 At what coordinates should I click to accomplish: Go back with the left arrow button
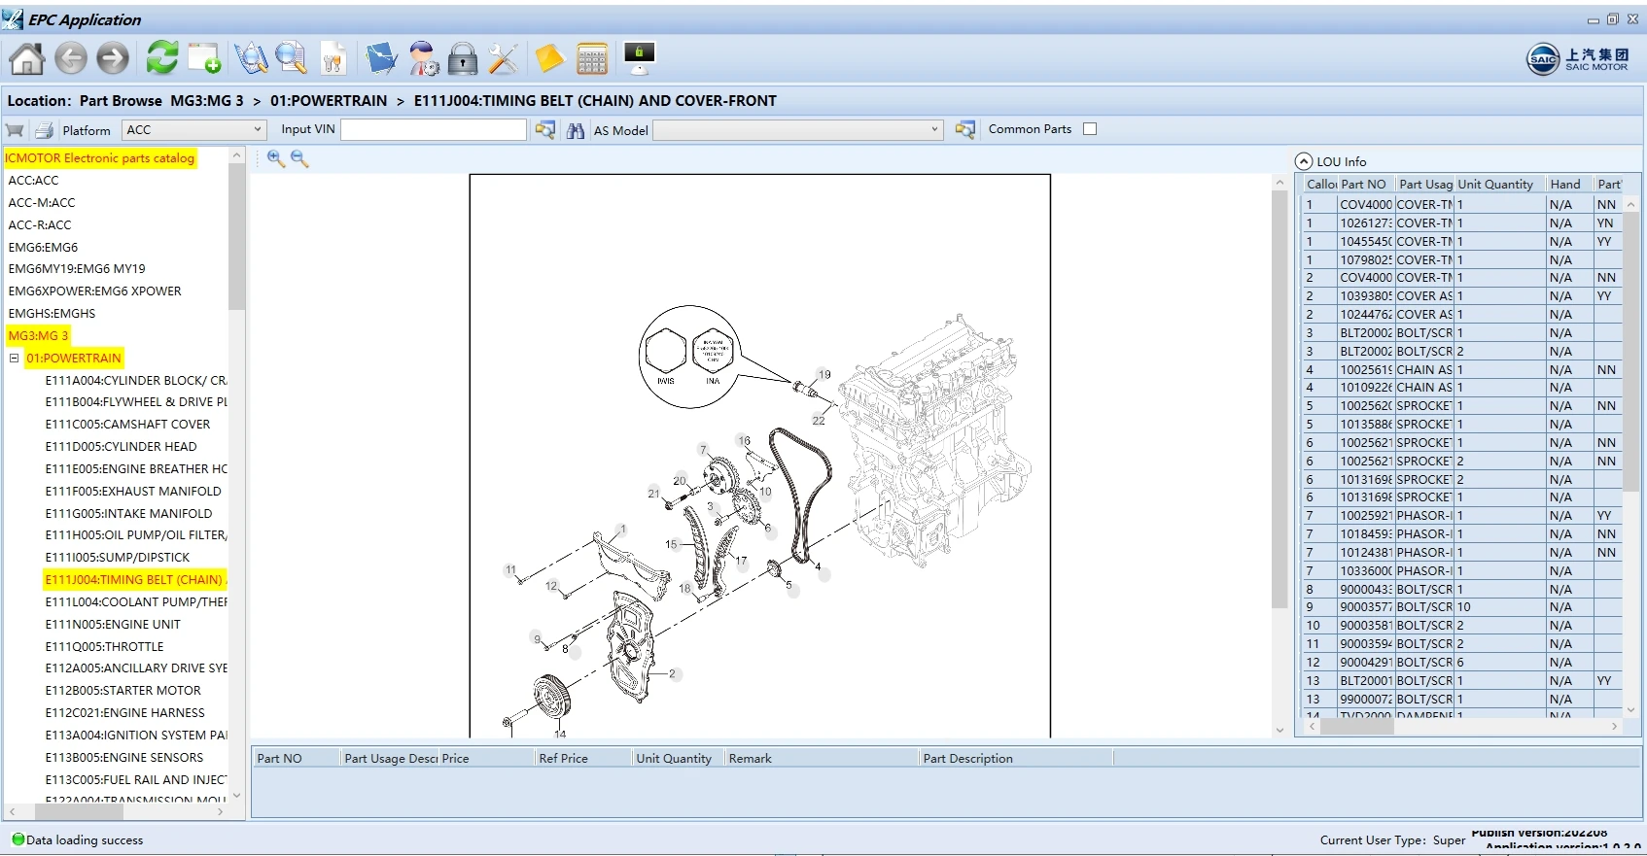71,59
